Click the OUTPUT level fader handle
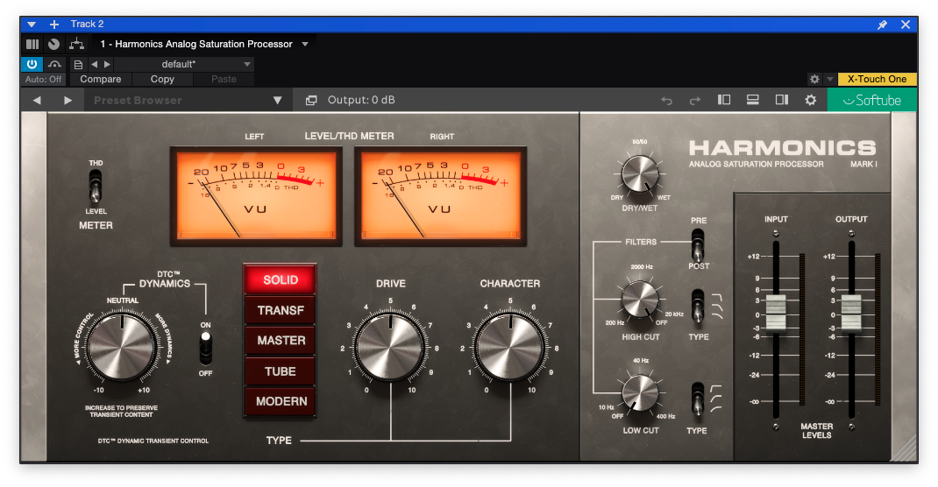The image size is (938, 487). (x=851, y=313)
